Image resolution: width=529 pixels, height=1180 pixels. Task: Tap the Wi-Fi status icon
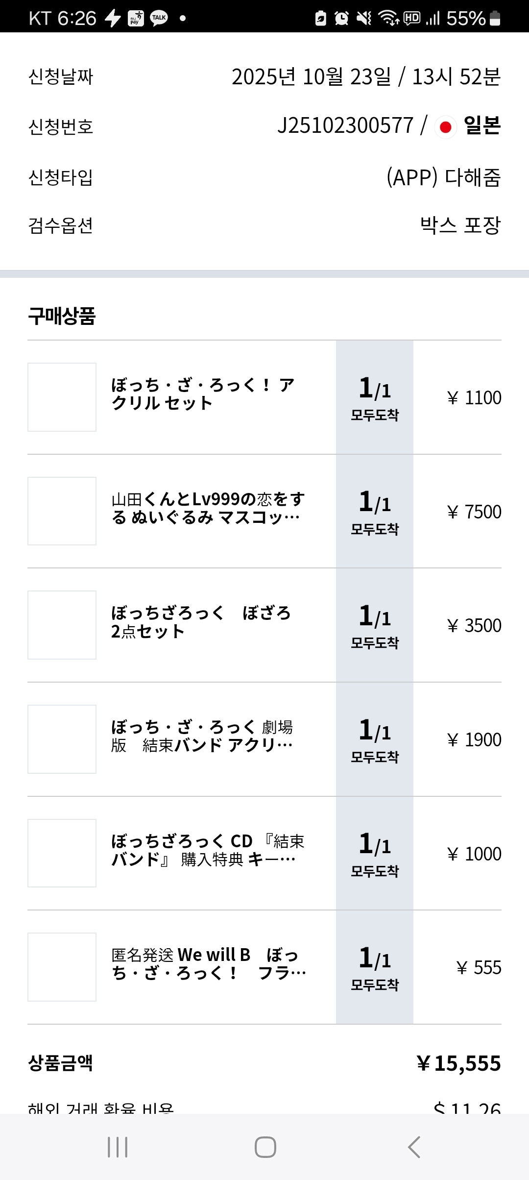pyautogui.click(x=388, y=19)
